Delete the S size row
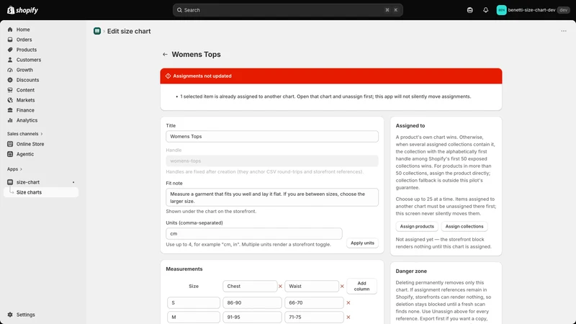Screen dimensions: 576x324 point(348,302)
